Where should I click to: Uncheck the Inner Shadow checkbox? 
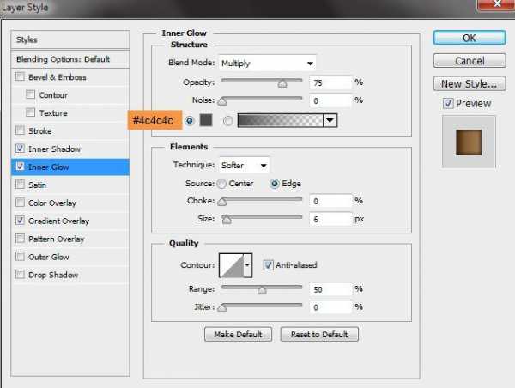(20, 149)
